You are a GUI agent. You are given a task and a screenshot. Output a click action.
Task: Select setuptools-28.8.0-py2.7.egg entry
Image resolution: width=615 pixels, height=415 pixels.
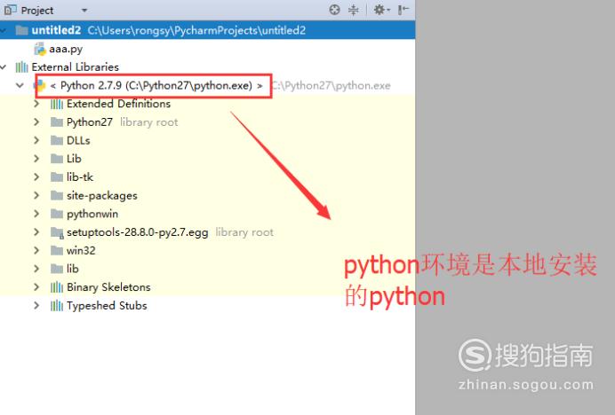click(x=137, y=232)
